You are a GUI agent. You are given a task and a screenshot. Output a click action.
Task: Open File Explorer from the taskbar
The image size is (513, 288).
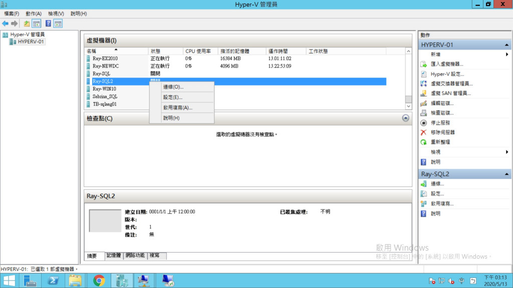75,281
